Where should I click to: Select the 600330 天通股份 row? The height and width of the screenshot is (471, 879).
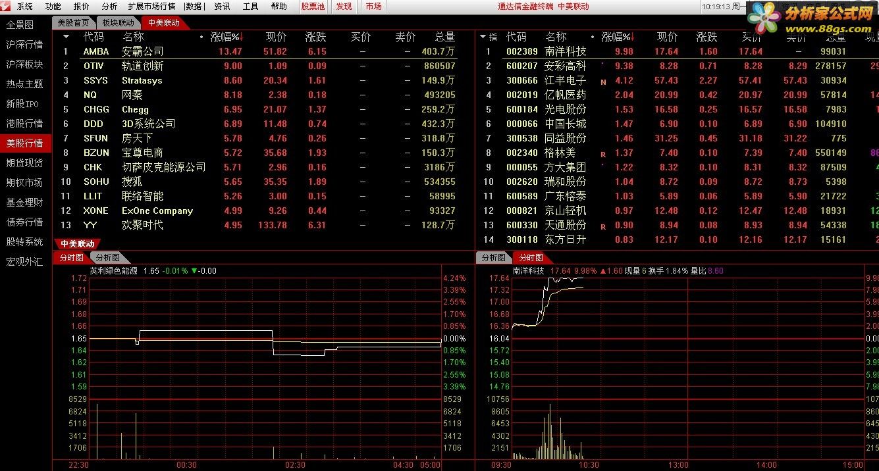click(x=678, y=225)
